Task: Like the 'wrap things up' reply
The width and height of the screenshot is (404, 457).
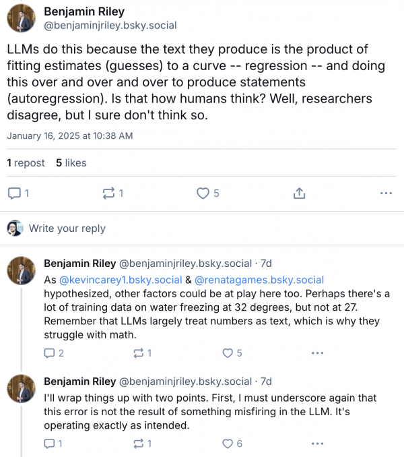Action: click(x=228, y=443)
